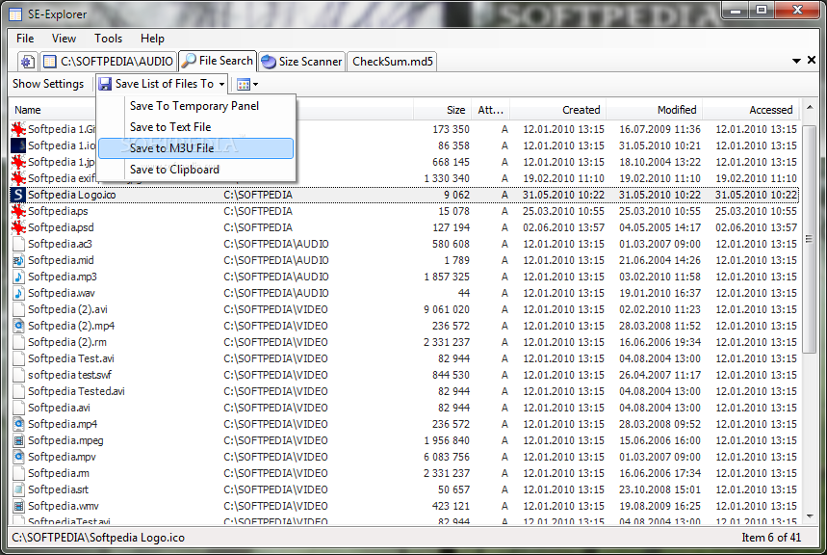The image size is (827, 555).
Task: Sort by the Size column header
Action: pos(442,110)
